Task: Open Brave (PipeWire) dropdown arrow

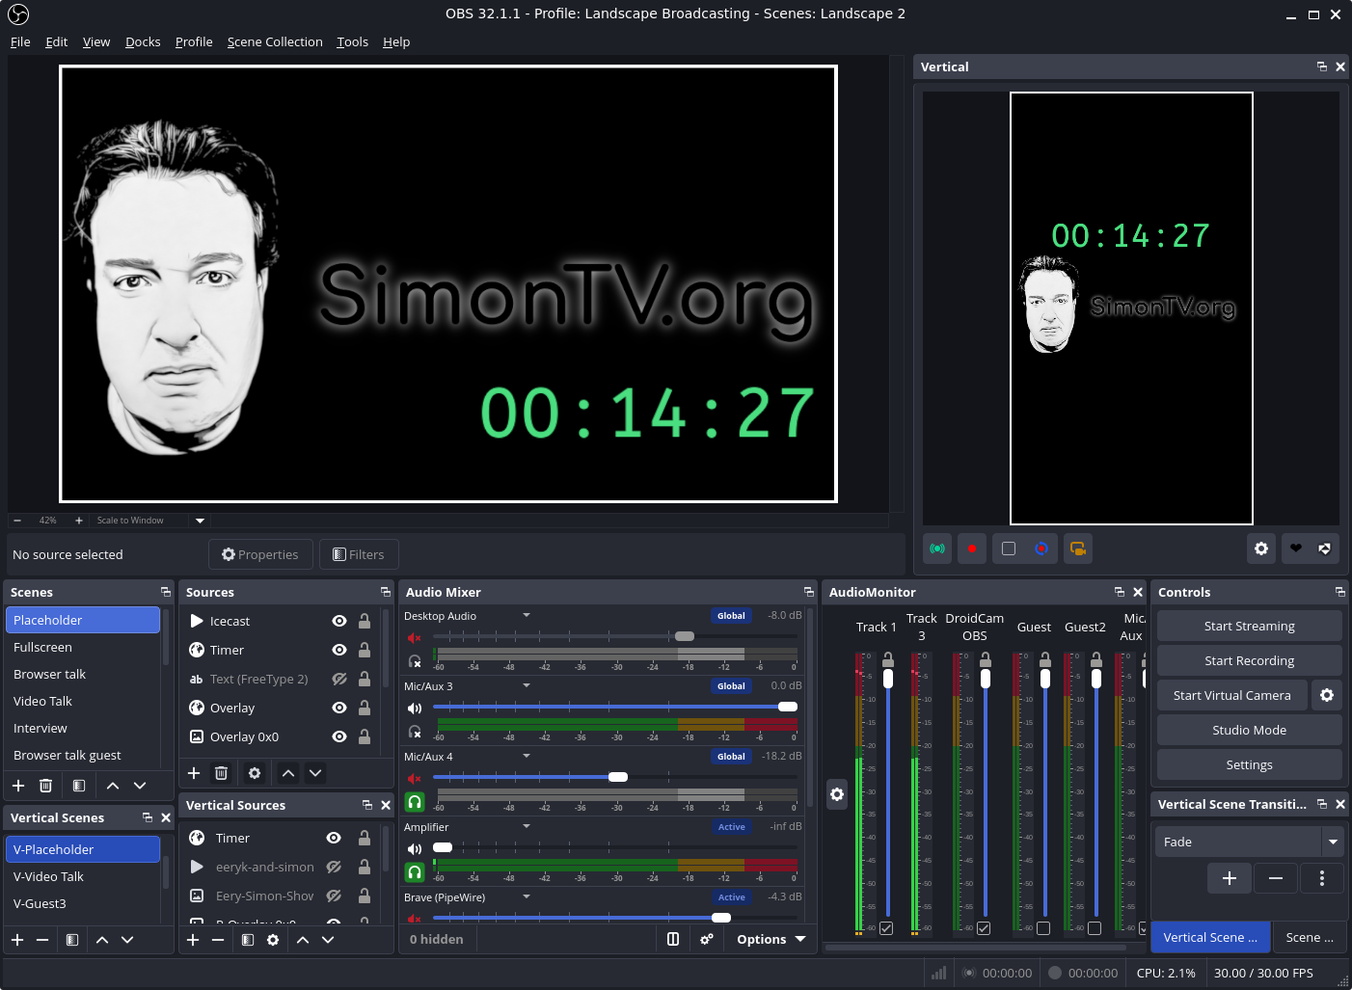Action: coord(527,896)
